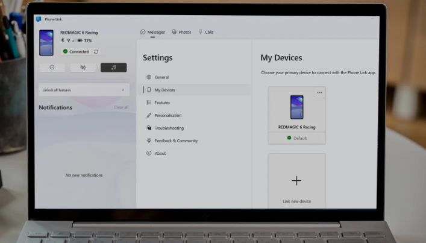Select Features settings
This screenshot has width=426, height=243.
194,103
